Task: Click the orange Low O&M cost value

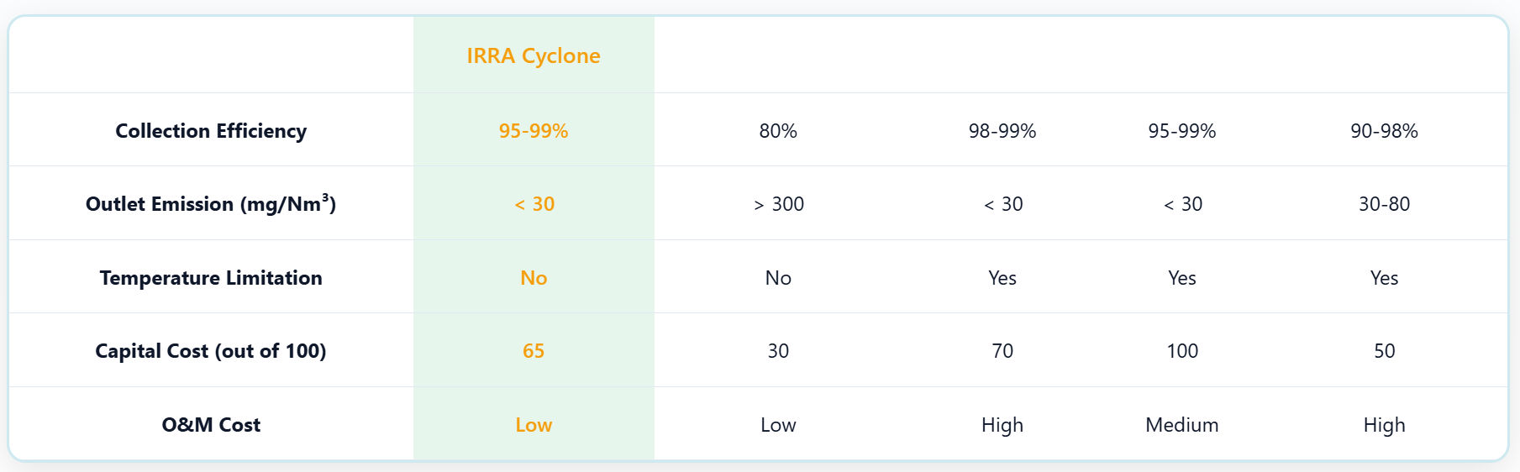Action: pyautogui.click(x=534, y=425)
